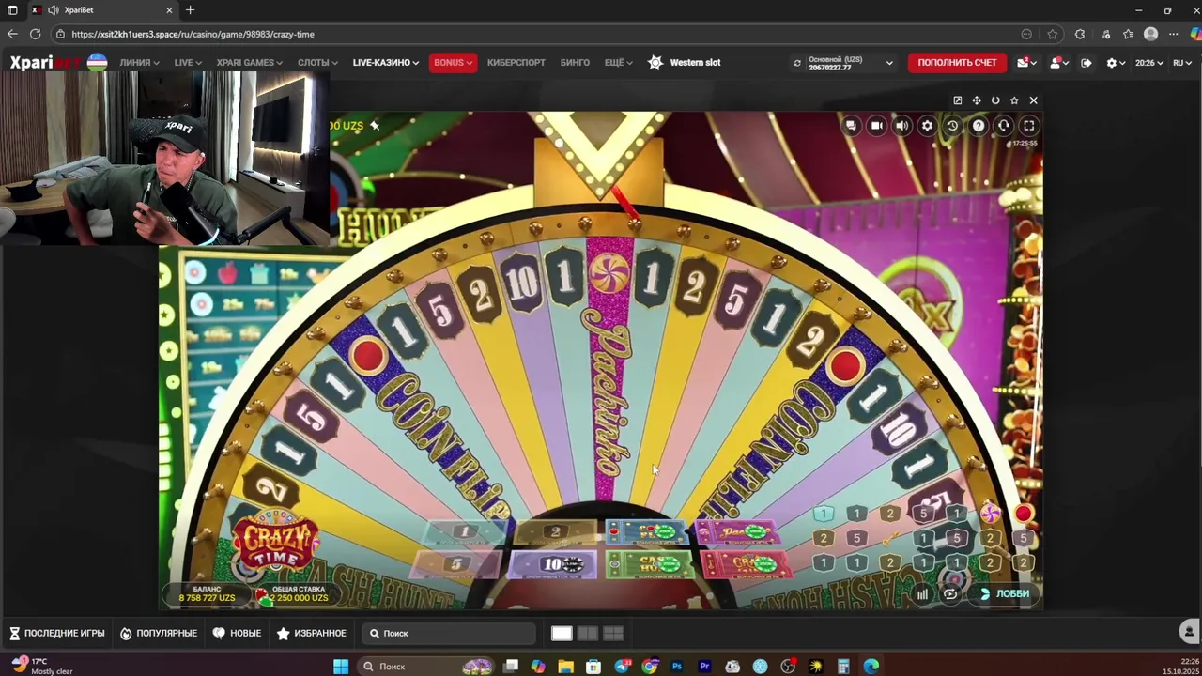
Task: Open the messages envelope dropdown
Action: tap(1027, 63)
